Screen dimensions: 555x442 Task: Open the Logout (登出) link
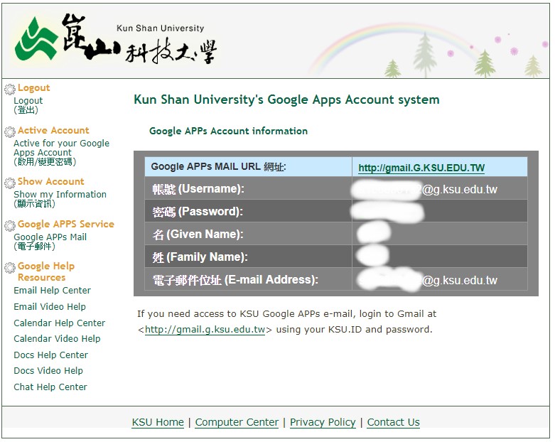pos(28,105)
